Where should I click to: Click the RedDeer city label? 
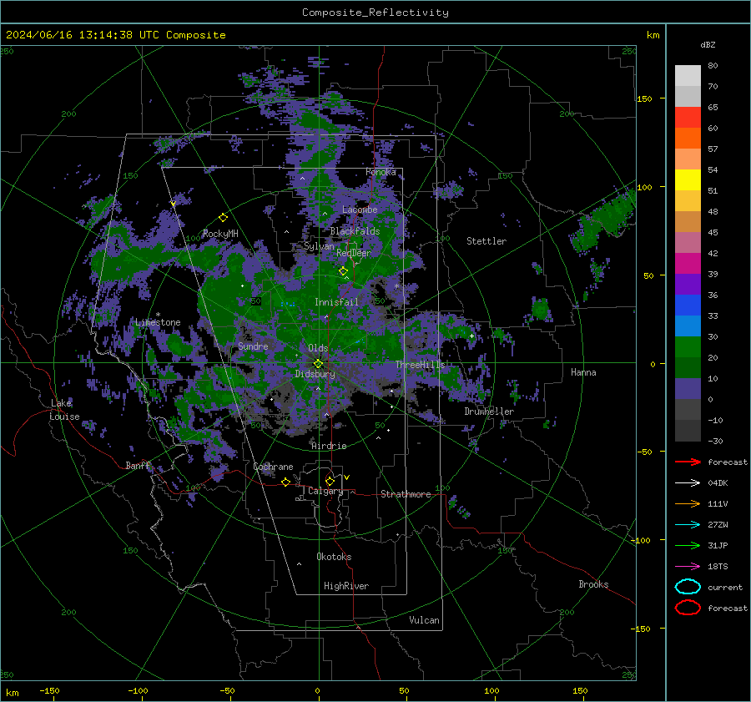click(354, 253)
